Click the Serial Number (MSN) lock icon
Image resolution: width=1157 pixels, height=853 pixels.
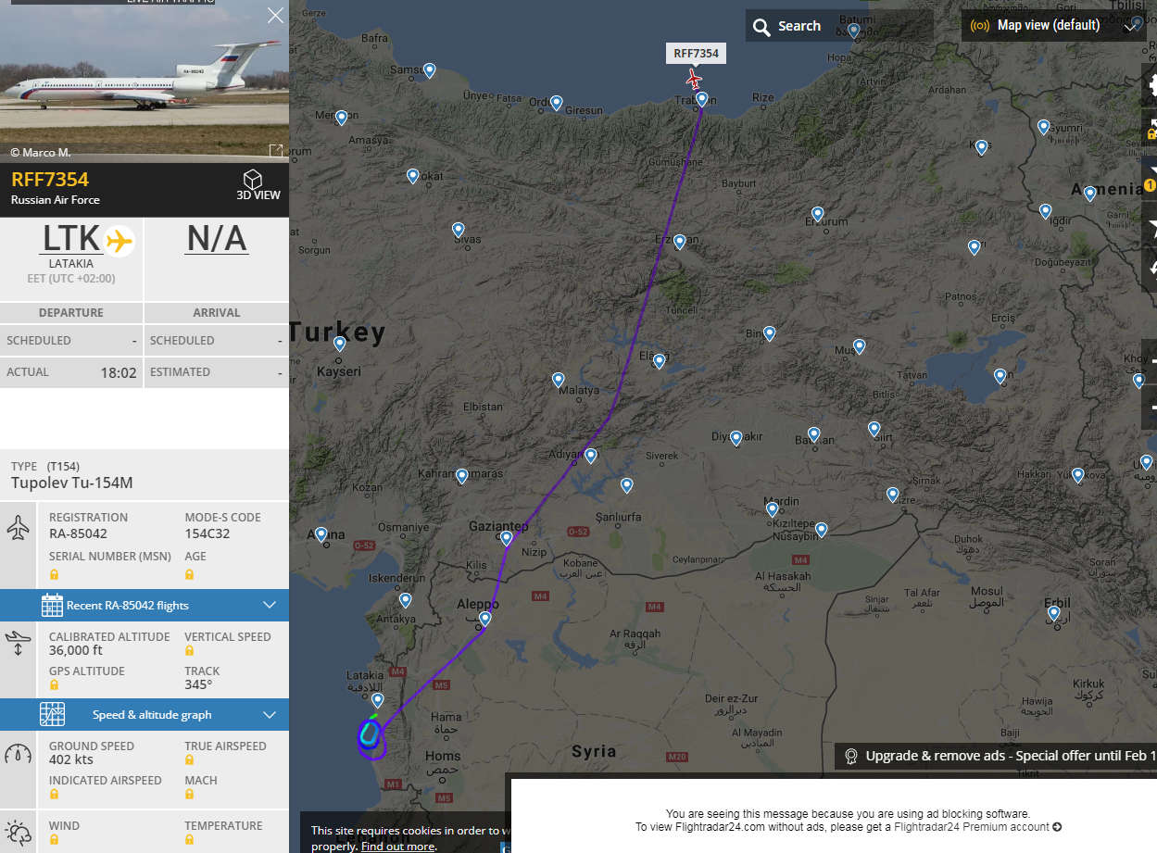point(54,574)
